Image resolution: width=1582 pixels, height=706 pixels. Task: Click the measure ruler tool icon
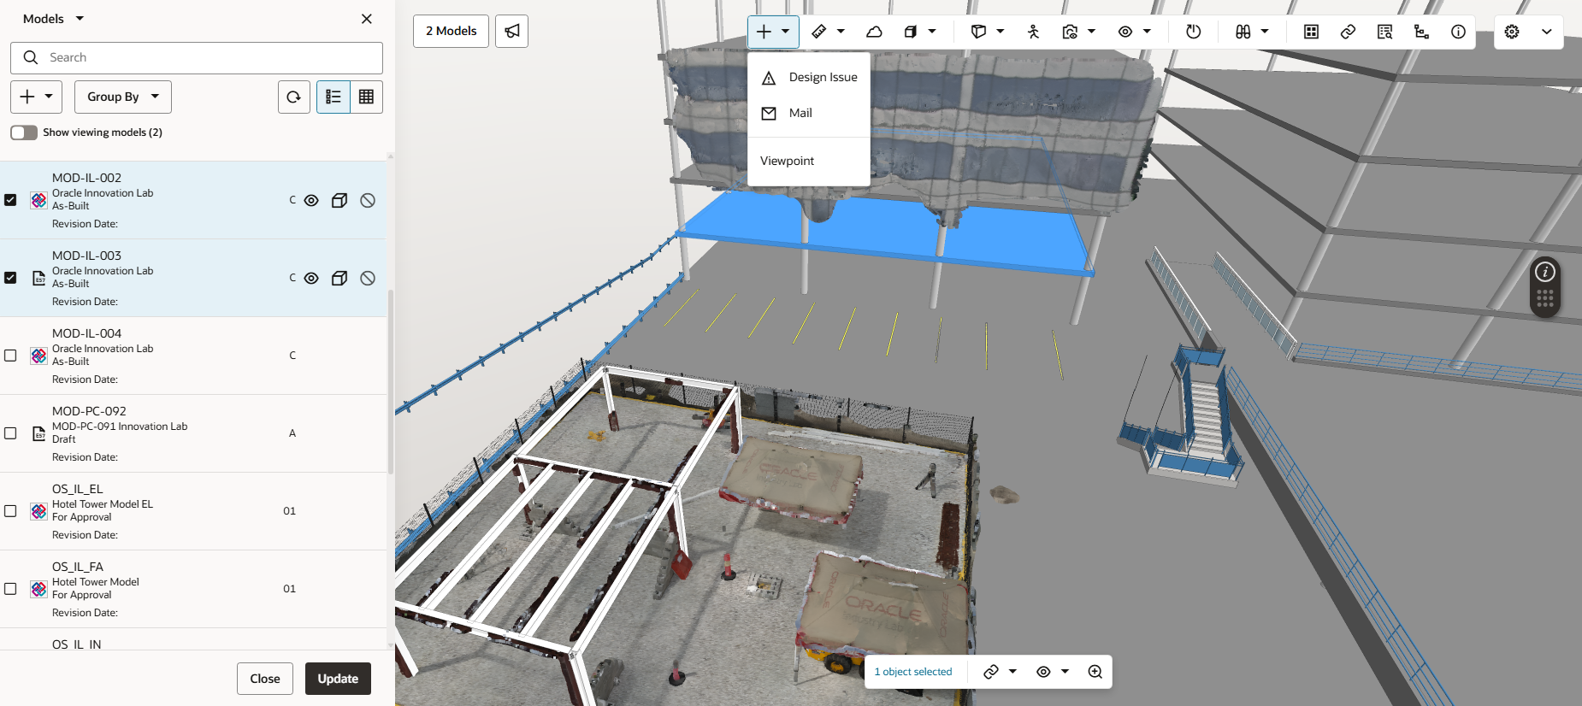point(819,32)
